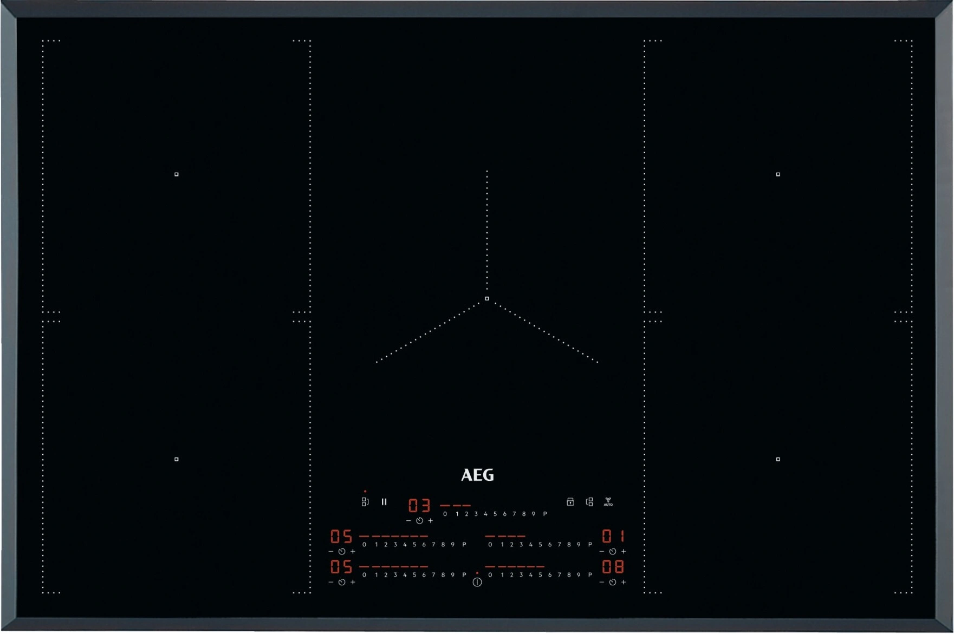The height and width of the screenshot is (634, 954).
Task: Tap the timer clock under the 08 display
Action: point(613,583)
